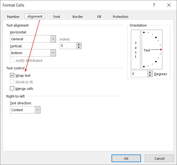177x165 pixels.
Task: Select the vertical stacked Text orientation box
Action: 136,49
